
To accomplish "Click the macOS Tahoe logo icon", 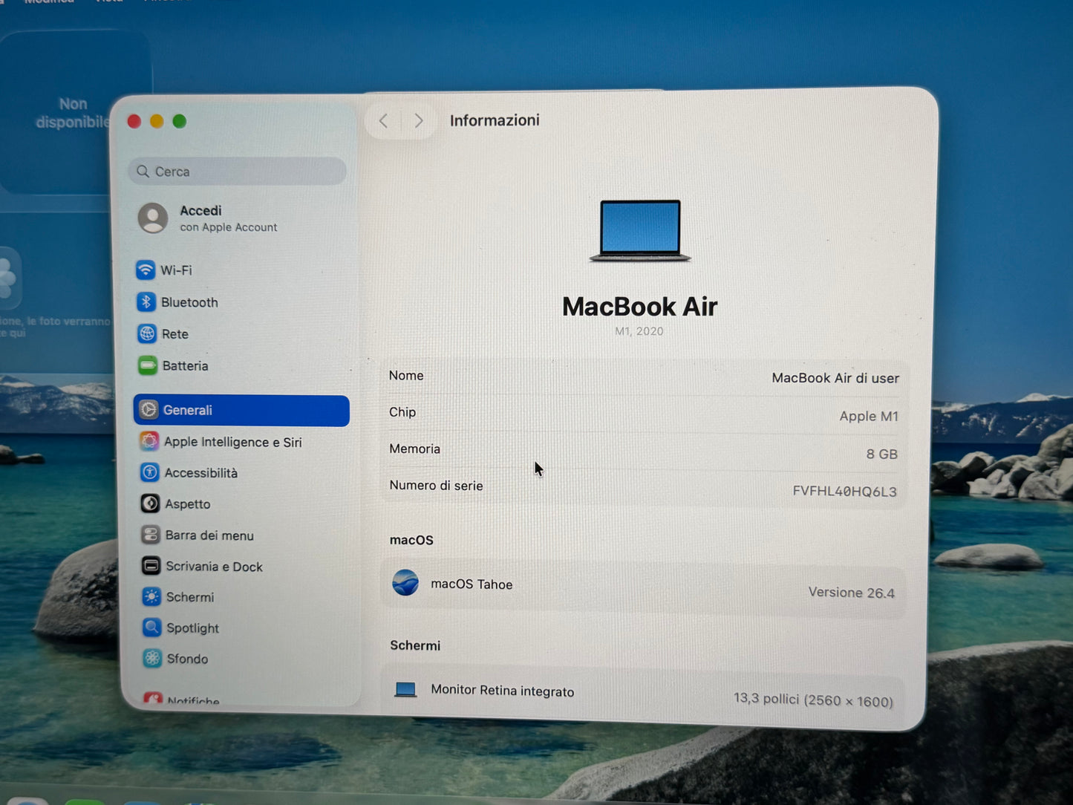I will point(405,583).
